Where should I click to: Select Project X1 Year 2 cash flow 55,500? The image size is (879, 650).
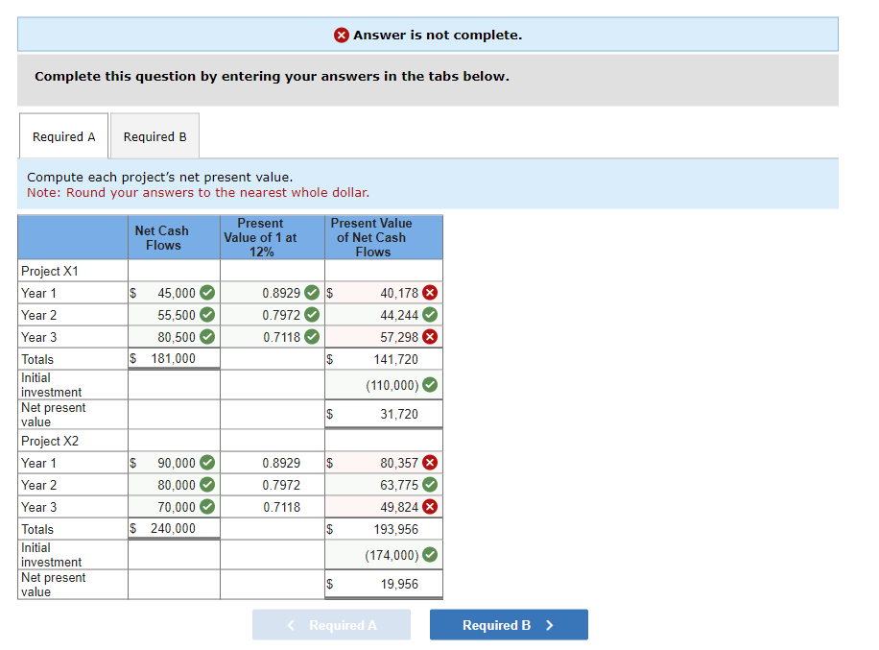pyautogui.click(x=174, y=315)
